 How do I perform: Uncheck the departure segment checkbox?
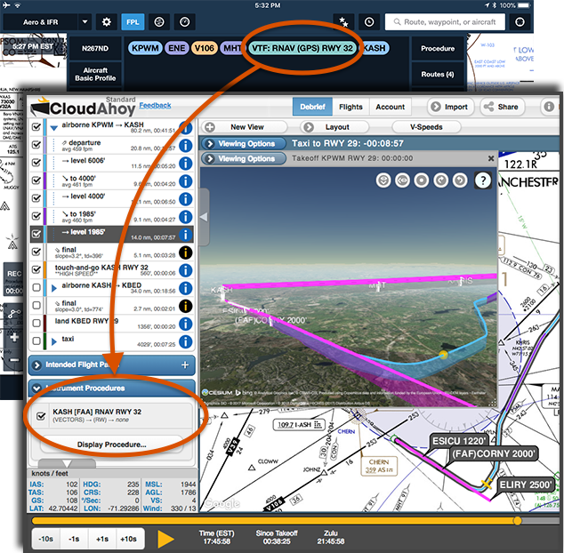coord(36,145)
